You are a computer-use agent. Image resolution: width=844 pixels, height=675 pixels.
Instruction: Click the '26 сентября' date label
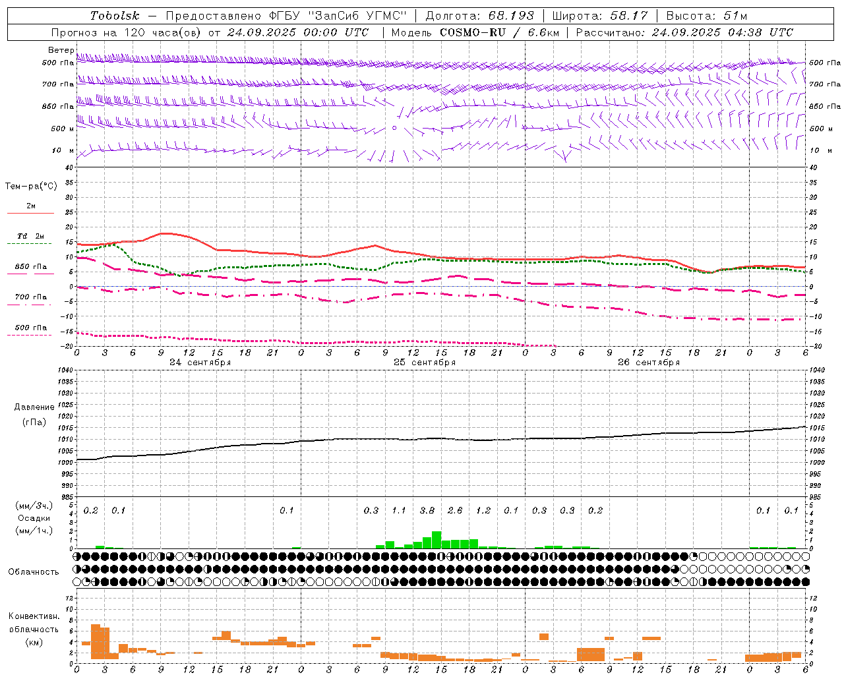(x=649, y=363)
